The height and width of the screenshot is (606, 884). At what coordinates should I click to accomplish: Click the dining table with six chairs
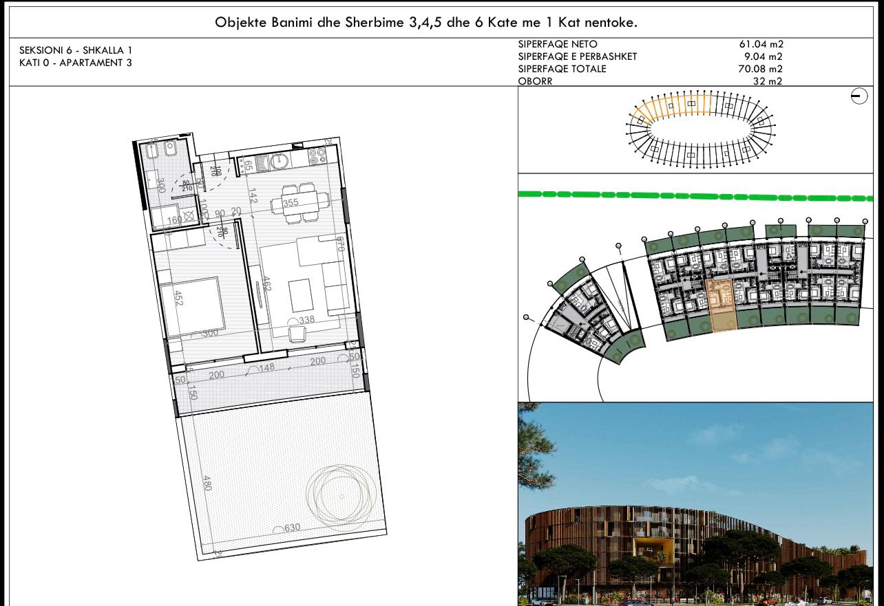tap(299, 203)
